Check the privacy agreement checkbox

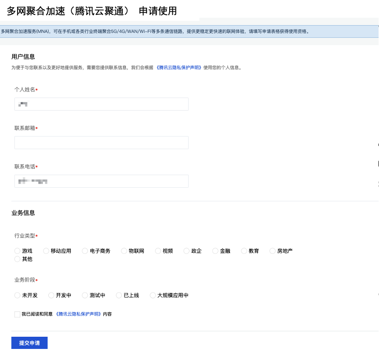coord(17,314)
